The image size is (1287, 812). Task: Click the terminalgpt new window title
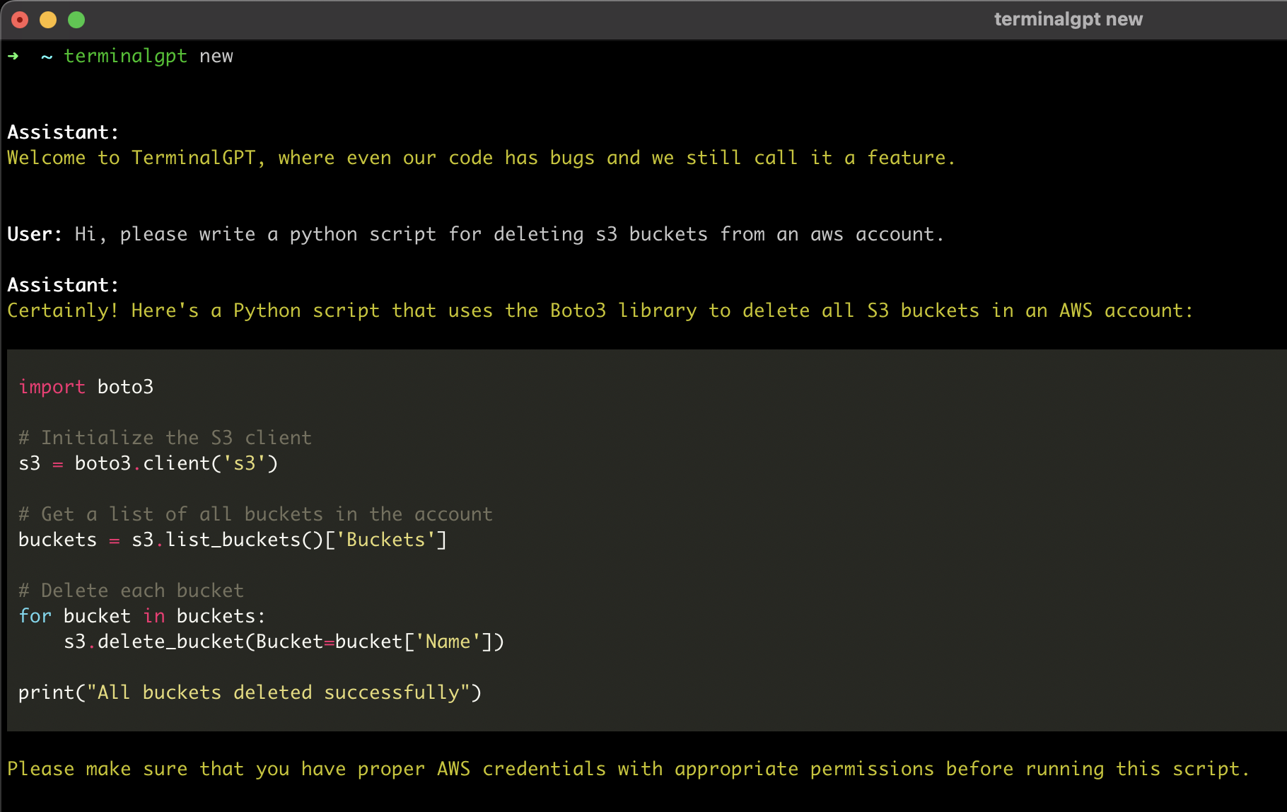coord(1068,19)
